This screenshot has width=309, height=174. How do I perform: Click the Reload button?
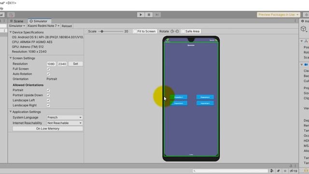pos(67,26)
